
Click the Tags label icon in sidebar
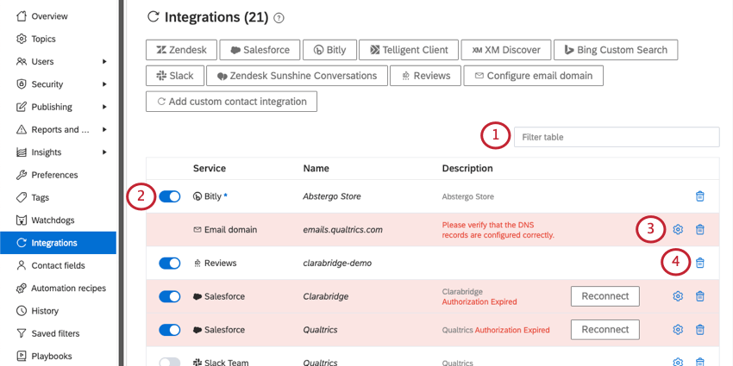tap(21, 197)
